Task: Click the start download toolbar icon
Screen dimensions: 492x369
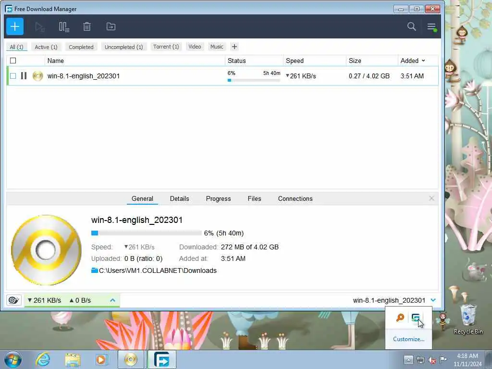Action: click(x=39, y=27)
